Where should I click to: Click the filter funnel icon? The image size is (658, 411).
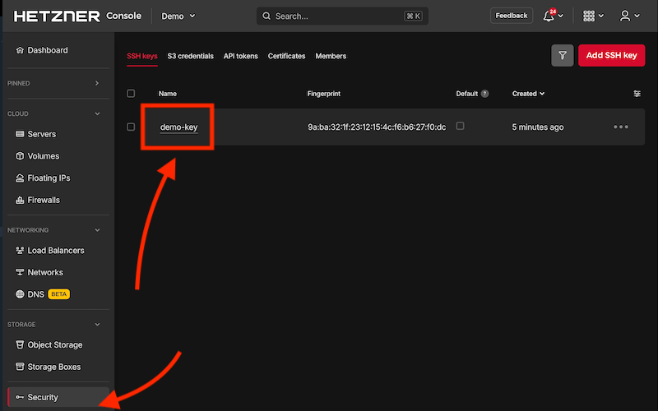tap(563, 56)
